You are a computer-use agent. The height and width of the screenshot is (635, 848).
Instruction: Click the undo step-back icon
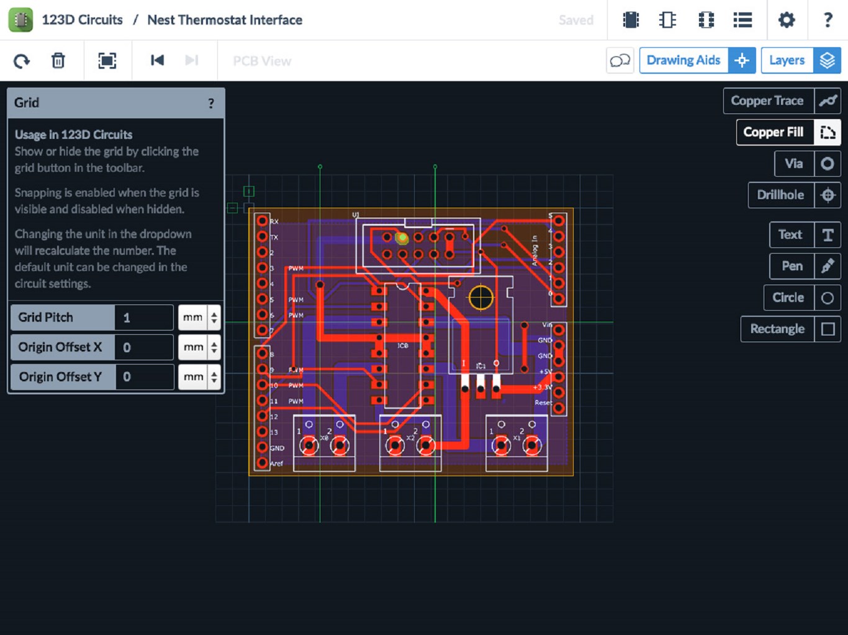coord(157,60)
